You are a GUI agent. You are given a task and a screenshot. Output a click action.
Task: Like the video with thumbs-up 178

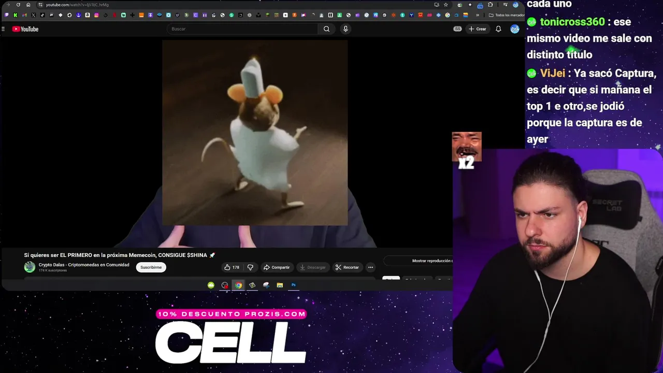click(x=232, y=267)
